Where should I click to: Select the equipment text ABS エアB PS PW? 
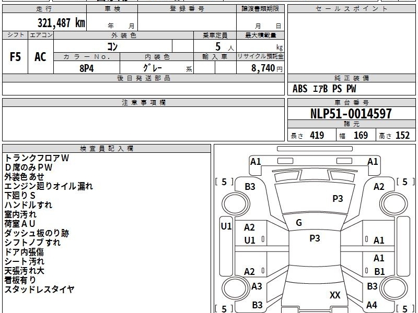(x=324, y=89)
